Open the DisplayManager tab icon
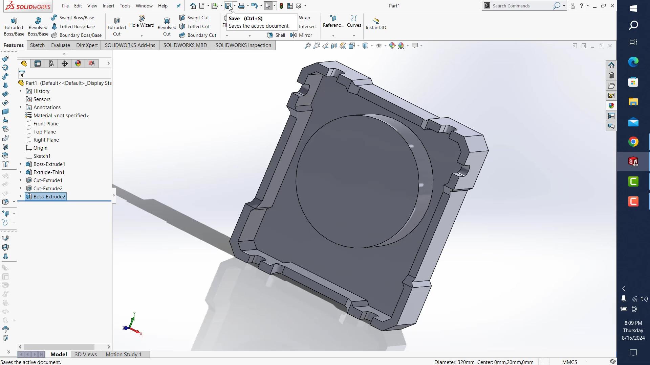This screenshot has width=650, height=365. tap(78, 64)
